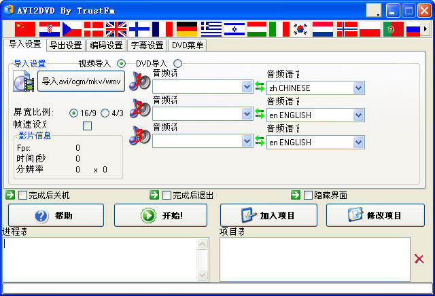Select the Israel flag language

234,29
